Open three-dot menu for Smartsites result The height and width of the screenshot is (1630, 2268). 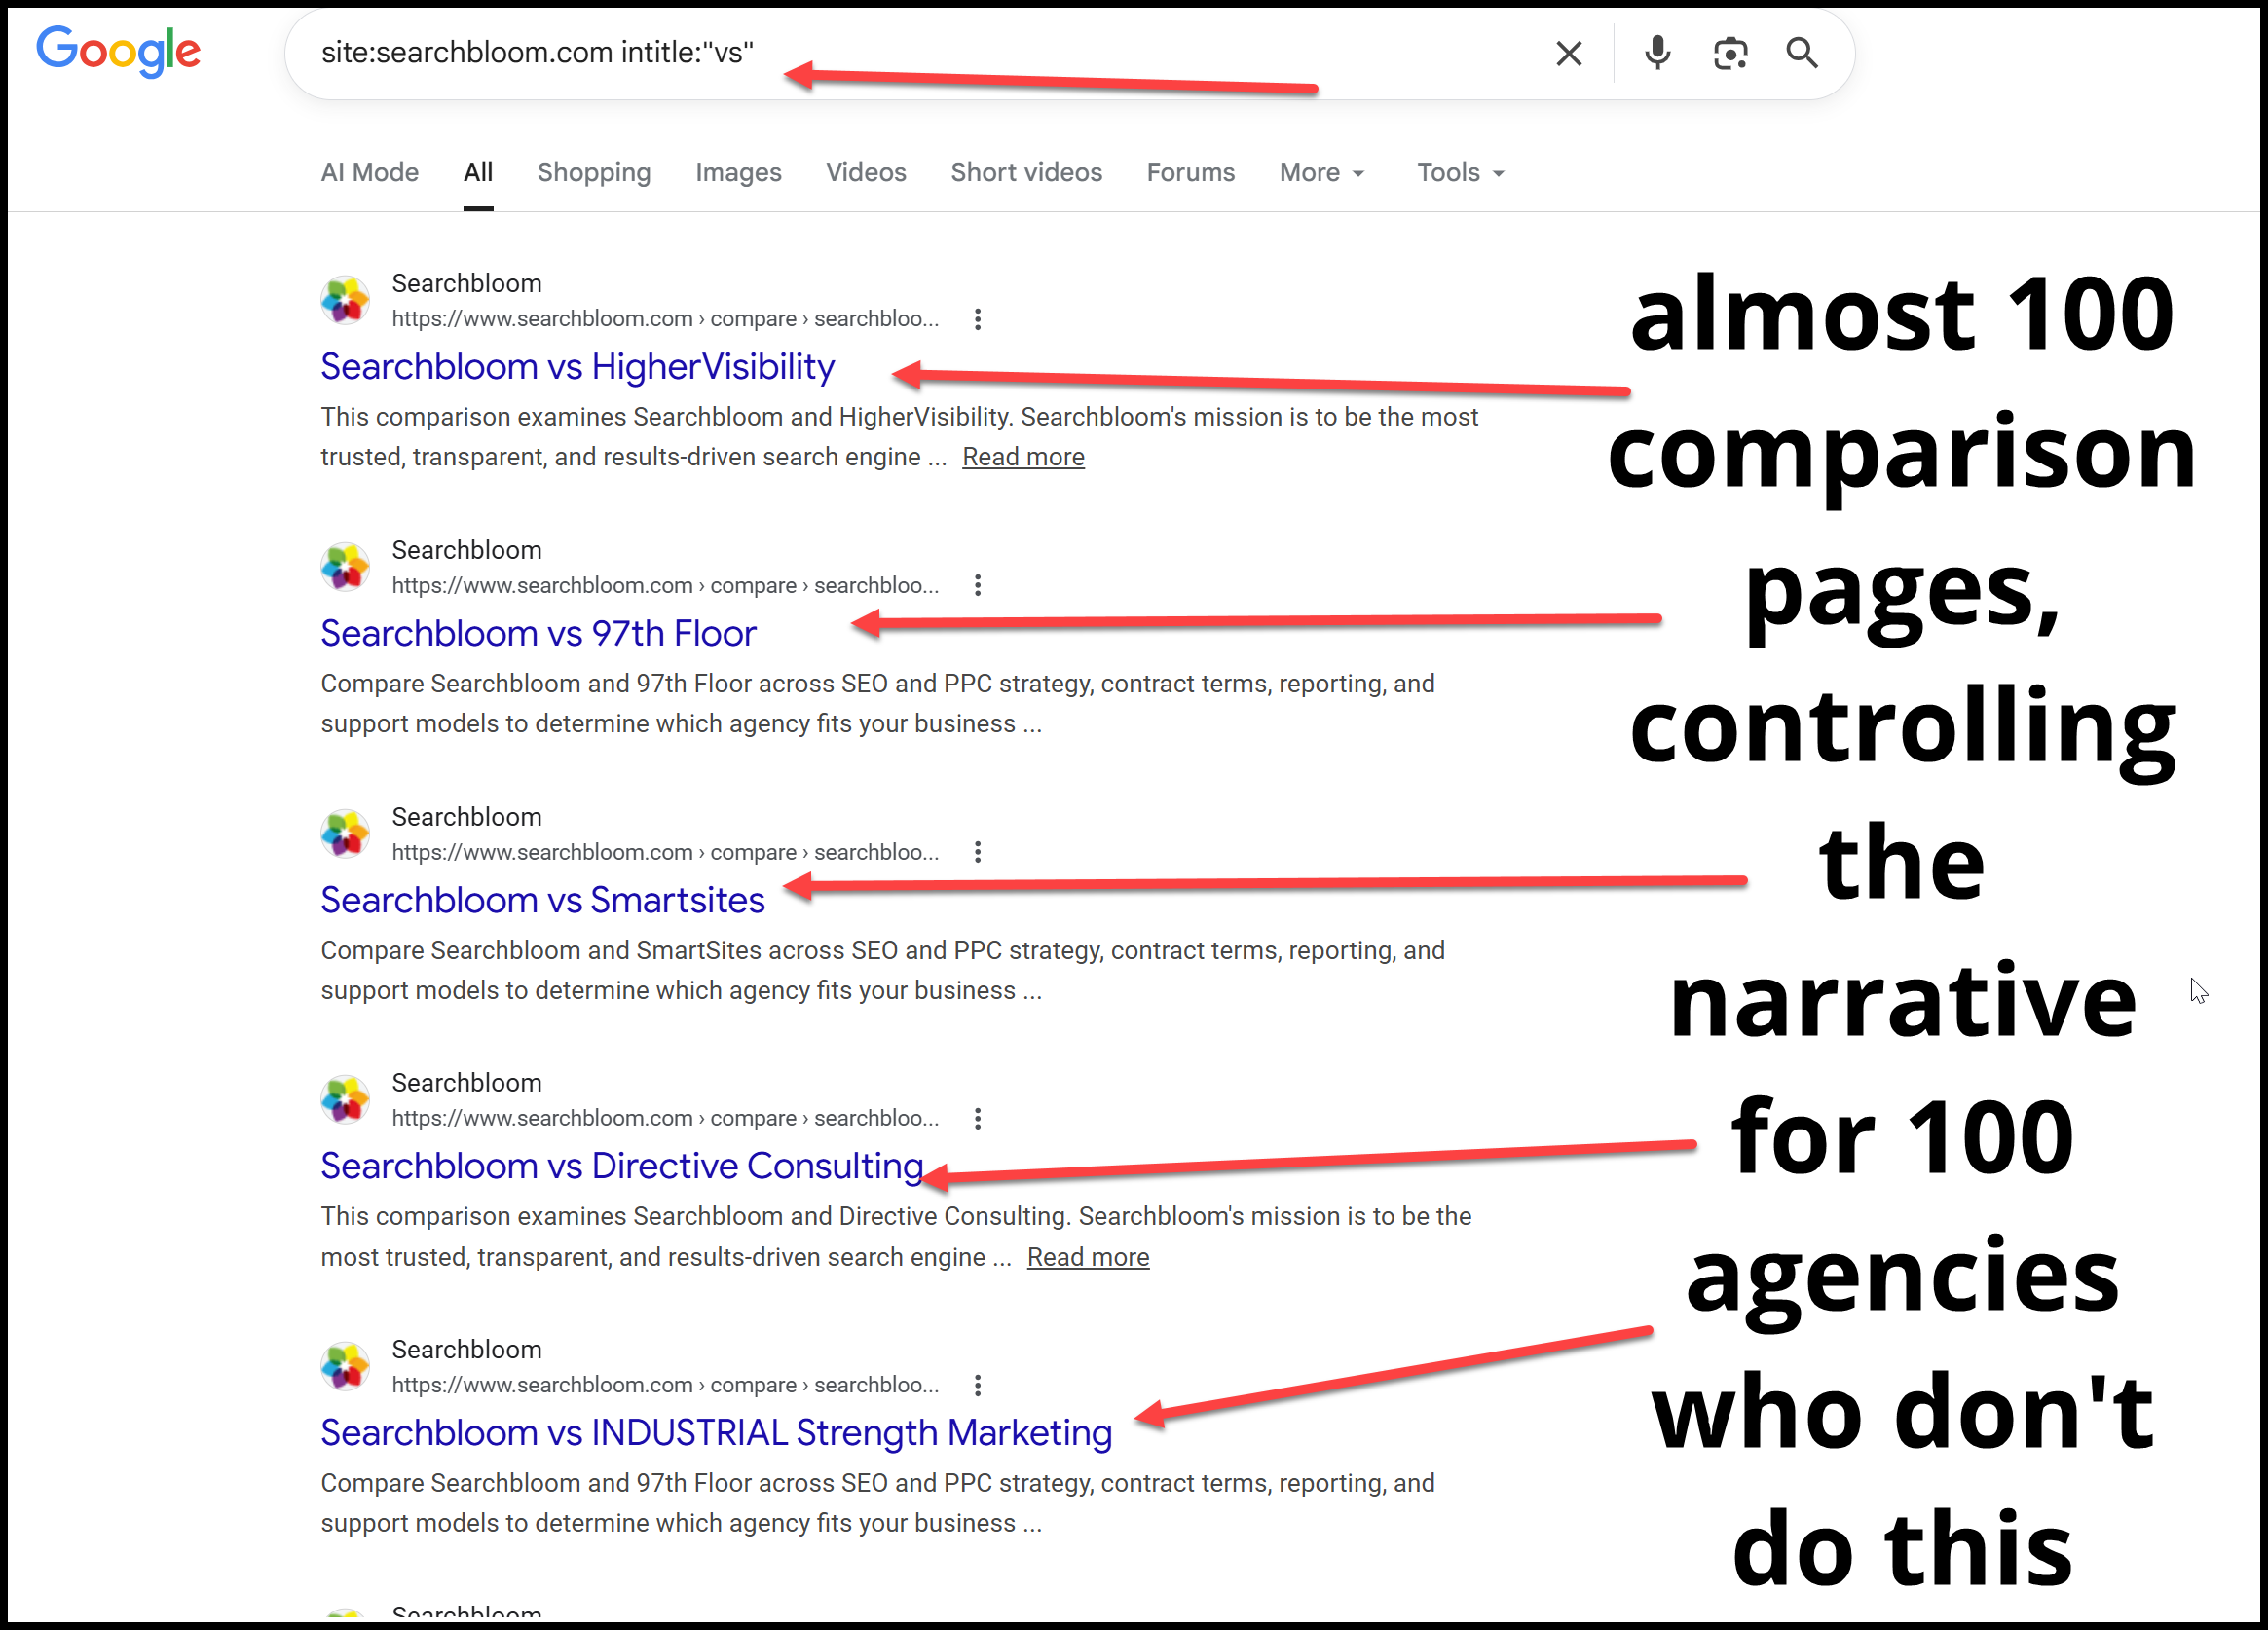coord(977,852)
